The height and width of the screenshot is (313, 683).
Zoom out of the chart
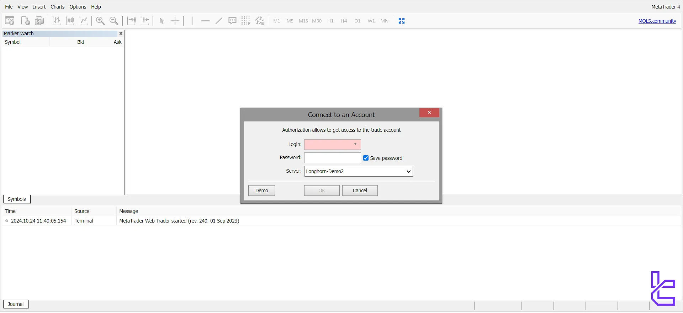coord(114,21)
